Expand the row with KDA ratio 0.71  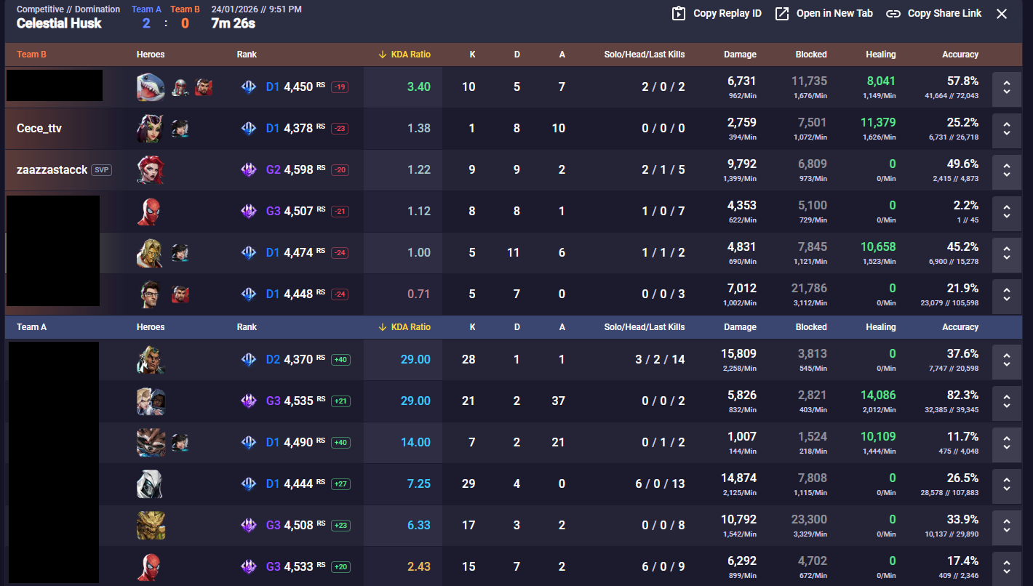tap(1007, 294)
